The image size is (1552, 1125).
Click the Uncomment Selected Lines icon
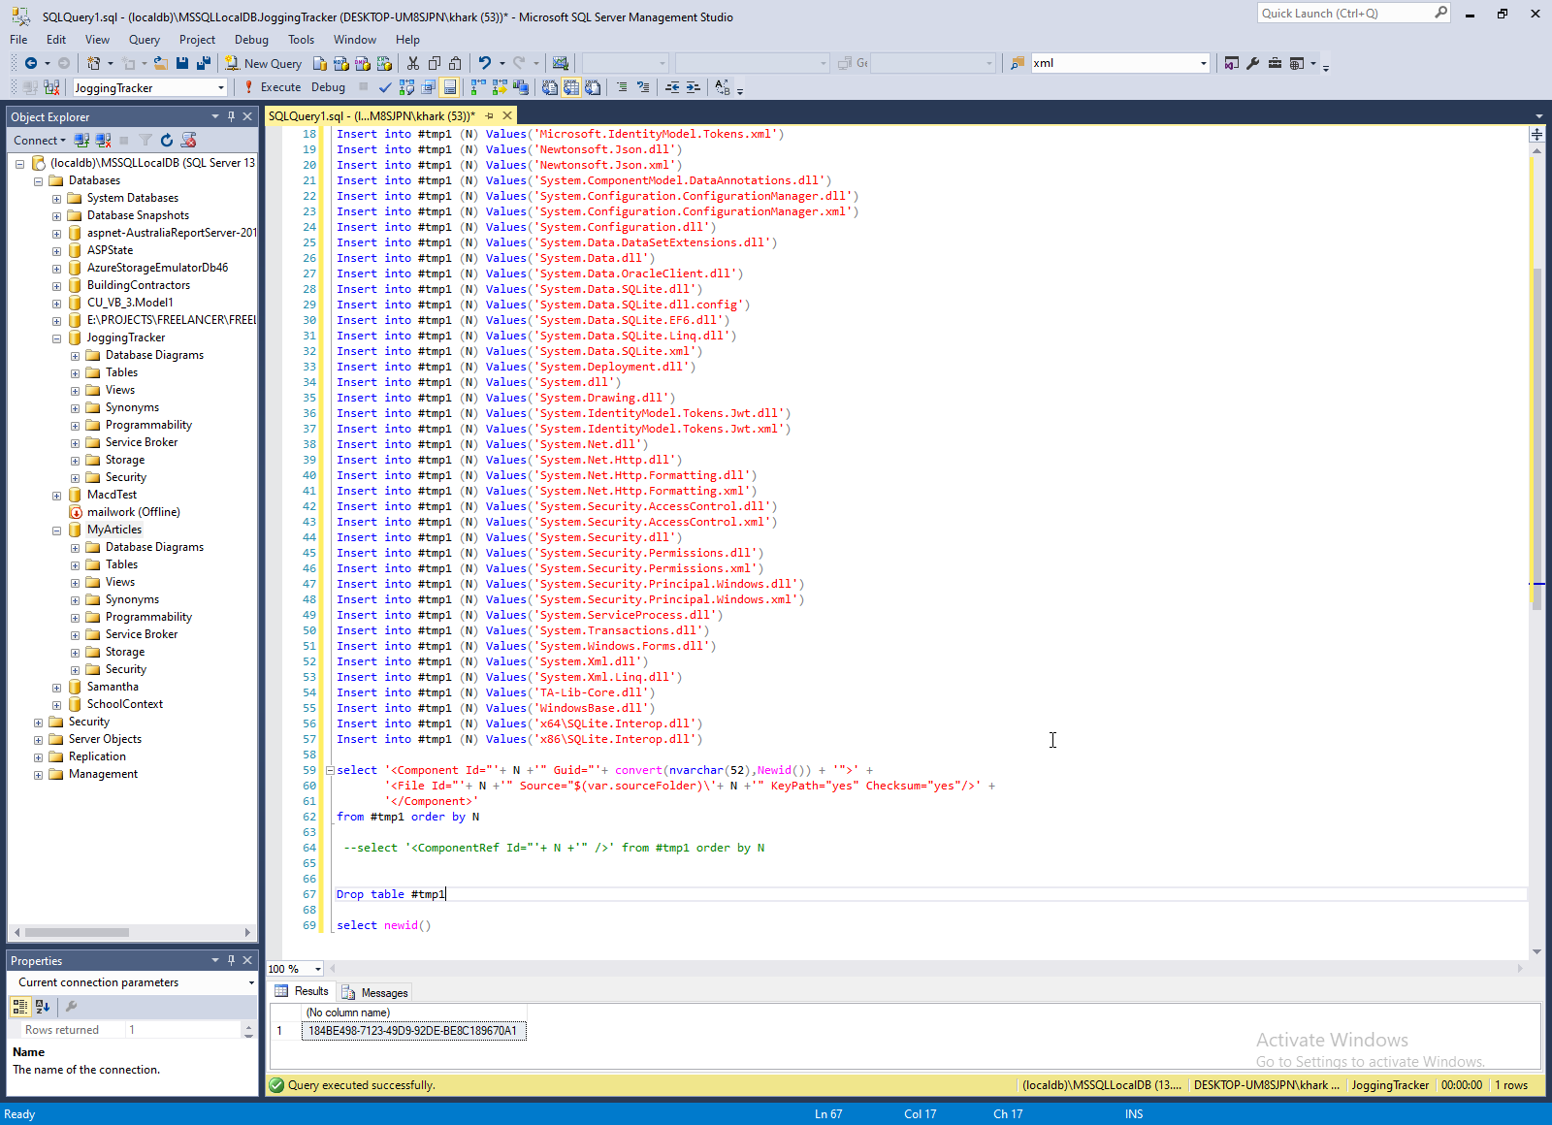(643, 87)
